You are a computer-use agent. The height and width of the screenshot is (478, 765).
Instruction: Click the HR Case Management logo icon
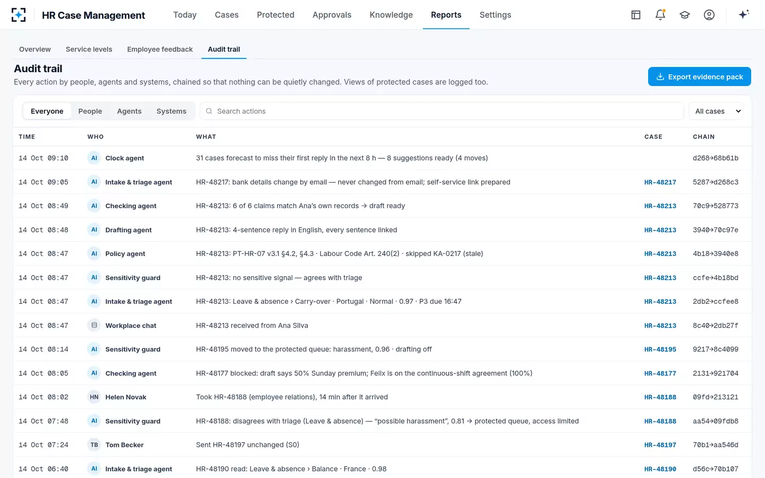pyautogui.click(x=19, y=15)
